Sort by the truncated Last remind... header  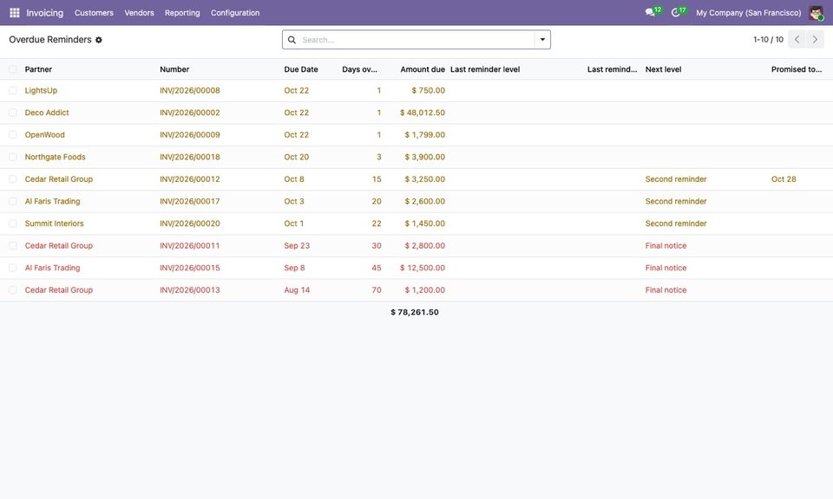[x=612, y=69]
